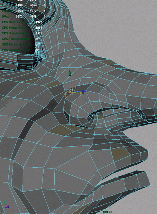This screenshot has width=157, height=214.
Task: Click the persp camera label
Action: click(108, 212)
